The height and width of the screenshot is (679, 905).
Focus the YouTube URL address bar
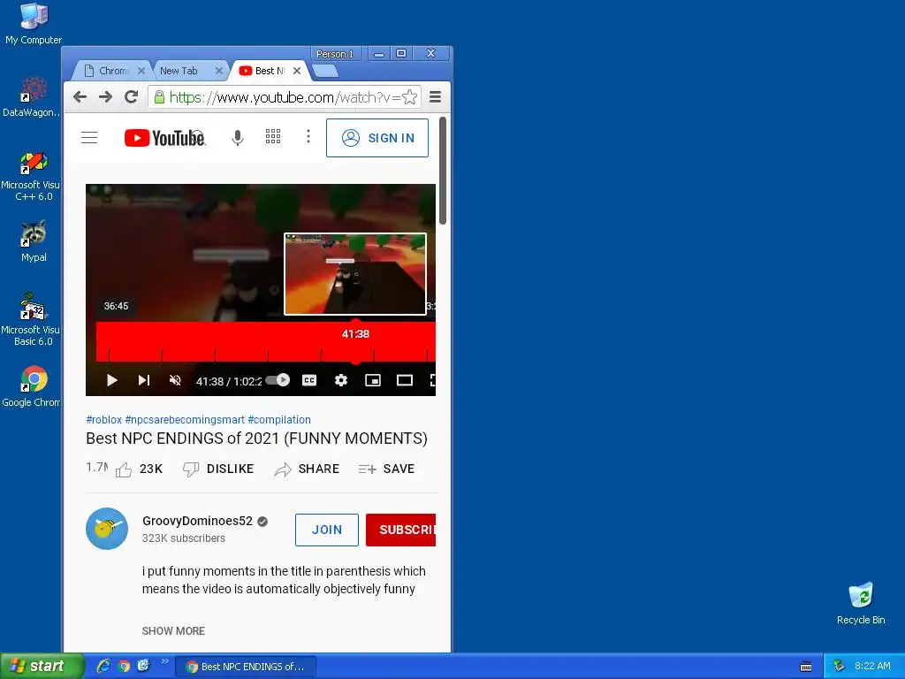tap(285, 97)
